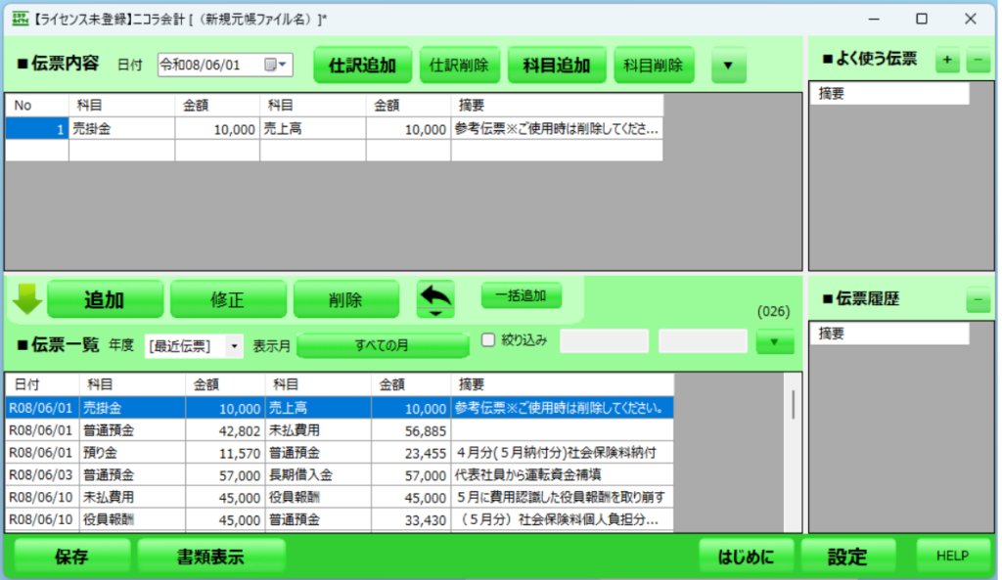This screenshot has height=580, width=1002.
Task: Click 摘要 header in 伝票履歴 panel
Action: [x=889, y=334]
